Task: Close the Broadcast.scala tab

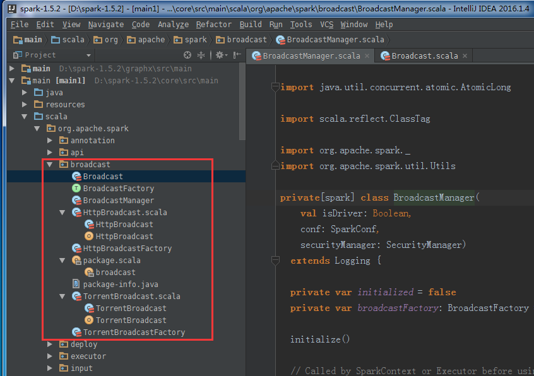Action: 465,56
